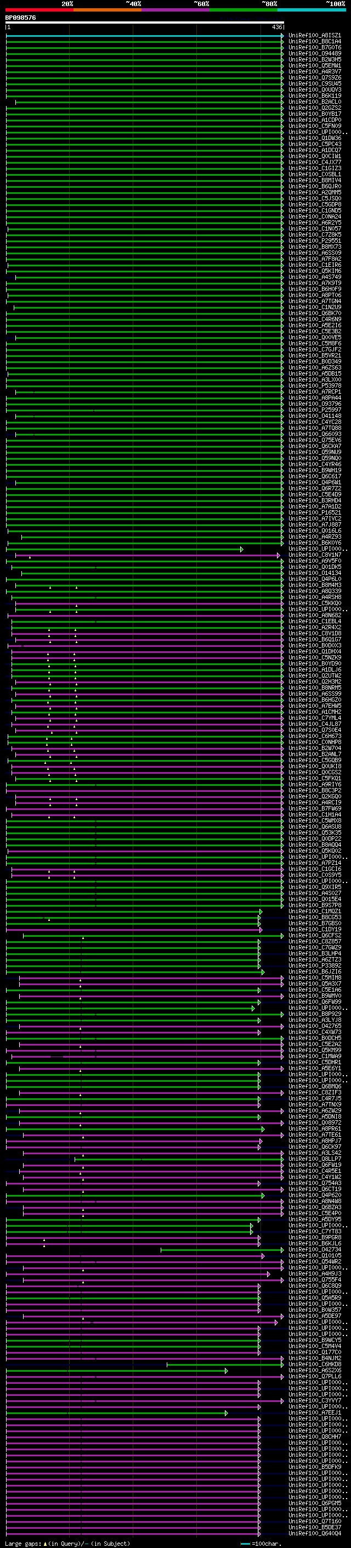The image size is (351, 1548).
Task: Click hit label UniRef100_C8V1N7
Action: 314,555
